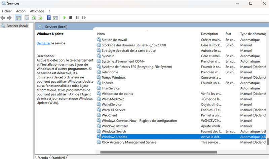269x159 pixels.
Task: Click the gear icon of TitanService
Action: (99, 88)
